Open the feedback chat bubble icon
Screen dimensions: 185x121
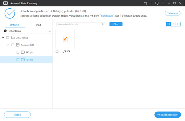(157, 3)
